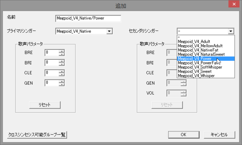The image size is (242, 145).
Task: Open the プライマリシンガー dropdown arrow
Action: pos(109,31)
